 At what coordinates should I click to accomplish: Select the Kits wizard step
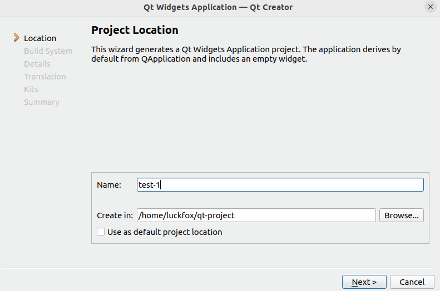31,89
